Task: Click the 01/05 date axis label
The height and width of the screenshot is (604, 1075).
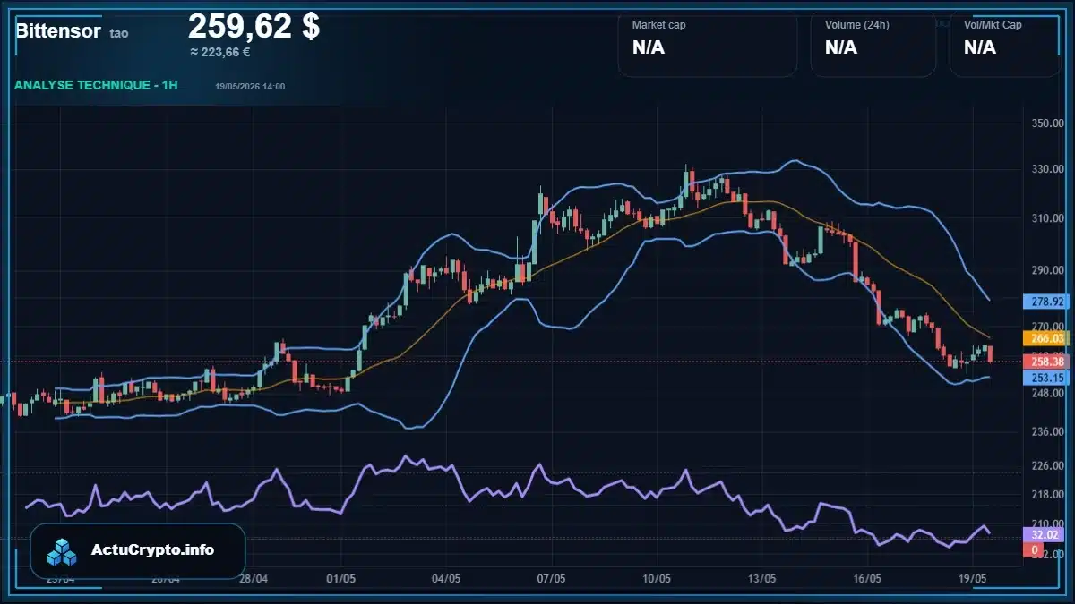Action: [x=341, y=579]
